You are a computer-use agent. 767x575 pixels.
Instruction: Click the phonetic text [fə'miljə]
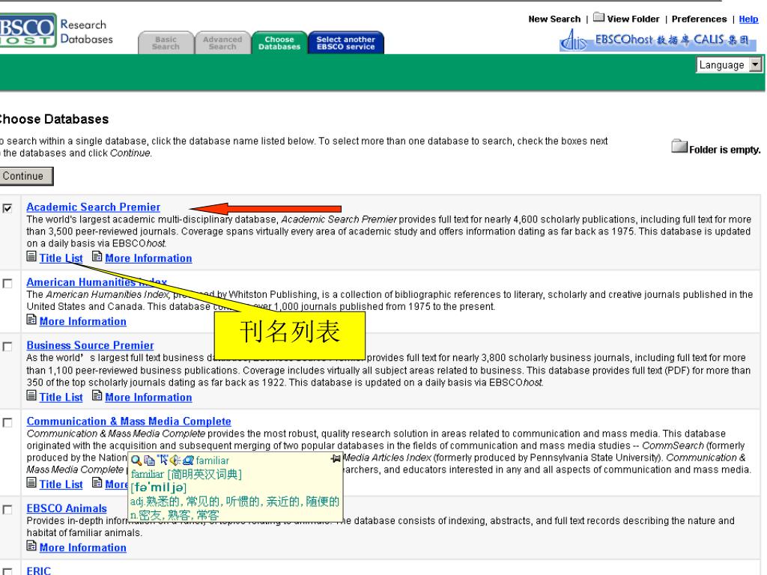159,487
